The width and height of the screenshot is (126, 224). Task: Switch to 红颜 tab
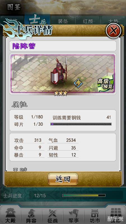click(x=88, y=21)
